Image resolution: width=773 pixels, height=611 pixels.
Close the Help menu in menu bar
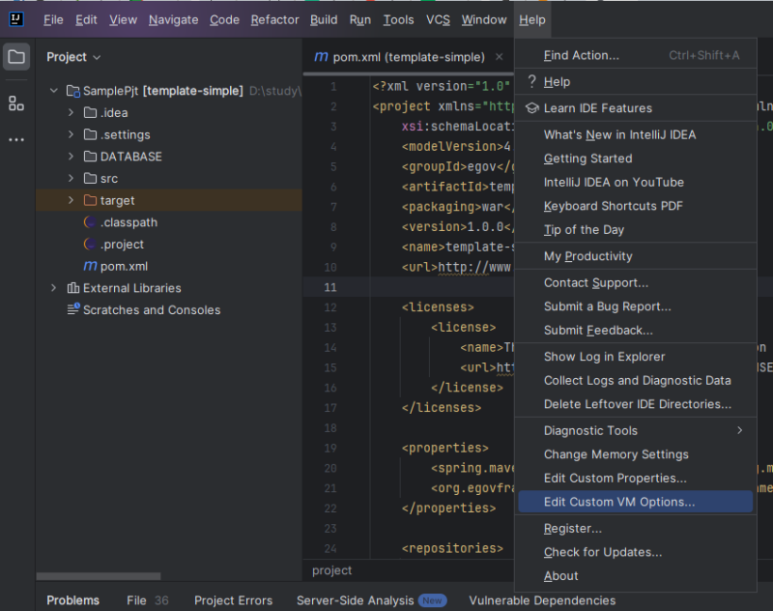[532, 19]
